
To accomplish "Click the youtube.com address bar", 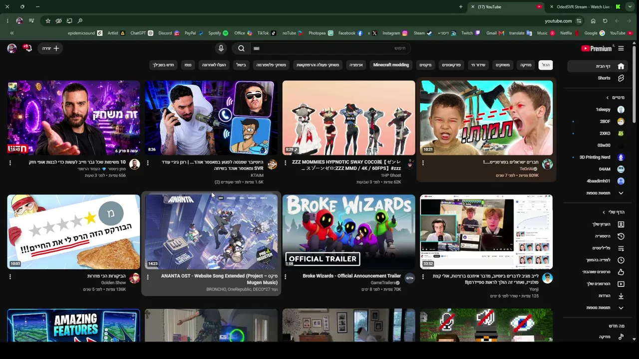I will pos(558,21).
